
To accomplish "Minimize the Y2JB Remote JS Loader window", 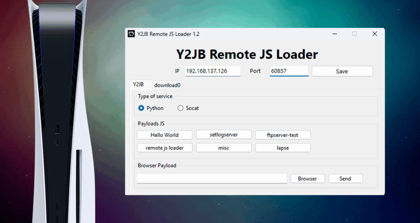I will (x=335, y=34).
